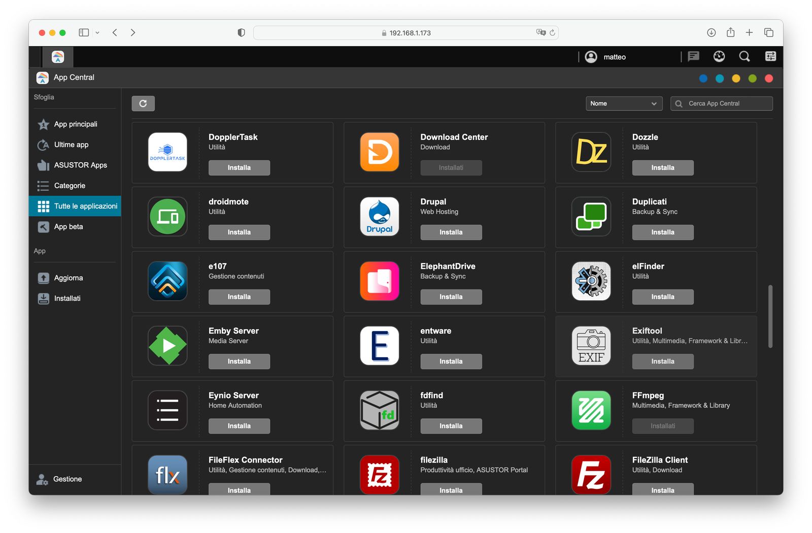View the Installati apps list
This screenshot has height=533, width=812.
click(x=75, y=298)
